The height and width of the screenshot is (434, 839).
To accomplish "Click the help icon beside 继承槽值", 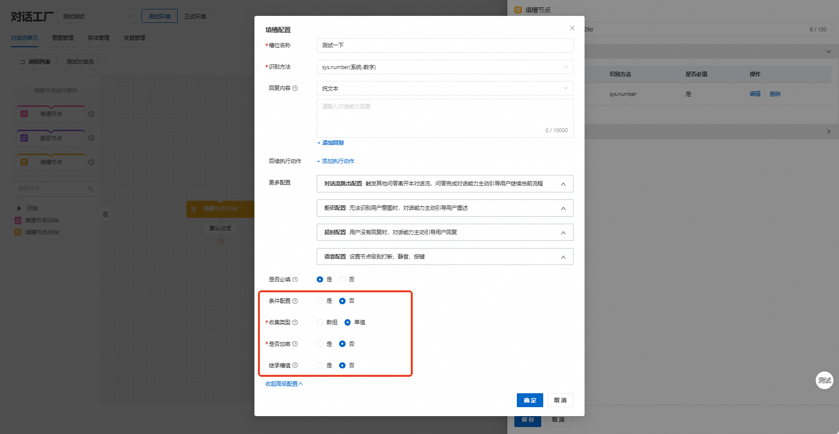I will pos(295,365).
